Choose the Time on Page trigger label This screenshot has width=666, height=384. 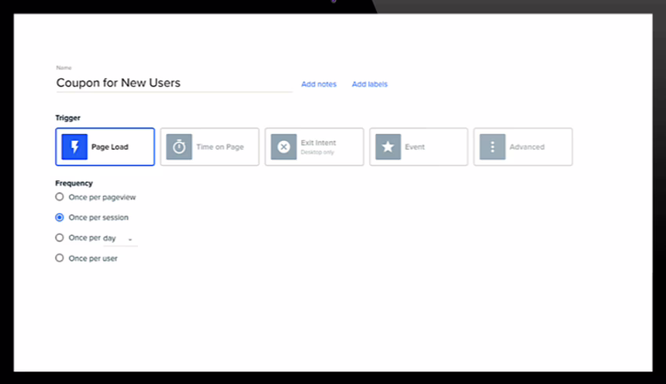click(219, 147)
